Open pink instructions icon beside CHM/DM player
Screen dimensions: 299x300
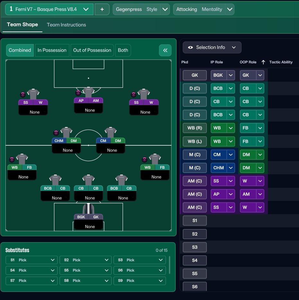56,133
